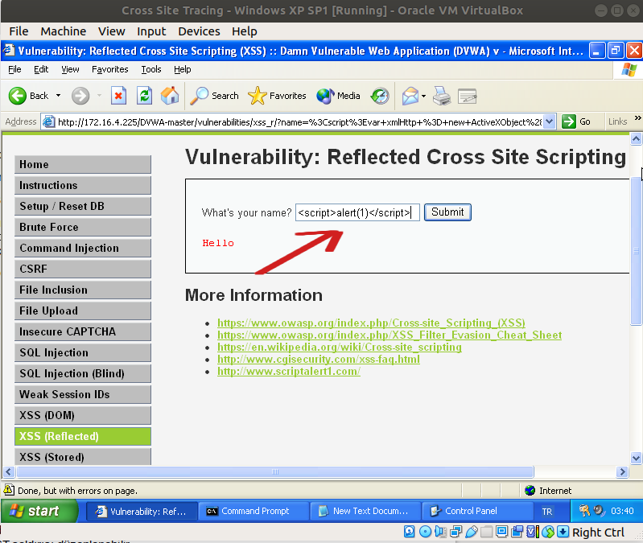Screen dimensions: 643x543
Task: Click the Internet zone globe icon
Action: [x=530, y=490]
